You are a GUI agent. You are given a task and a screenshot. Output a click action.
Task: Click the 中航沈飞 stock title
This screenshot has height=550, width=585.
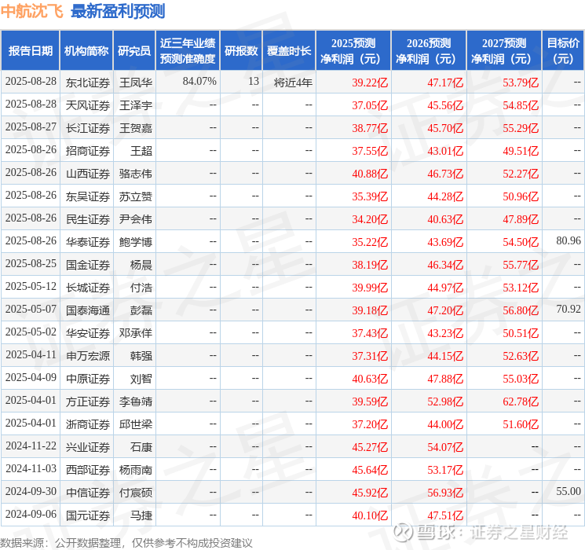pos(32,11)
